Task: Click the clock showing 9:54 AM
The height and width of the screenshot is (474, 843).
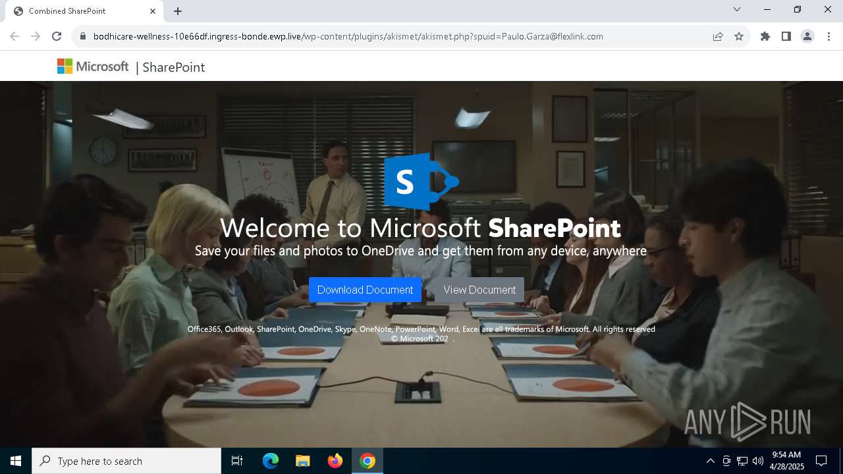Action: 787,461
